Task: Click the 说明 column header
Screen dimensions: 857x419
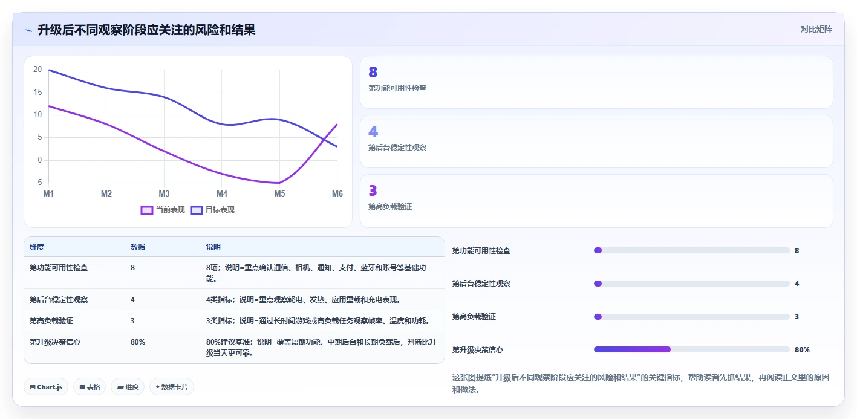Action: (x=213, y=247)
